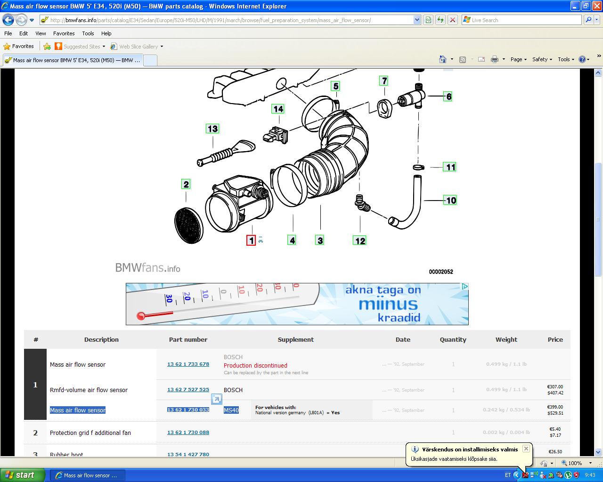Go back with the browser Back arrow
603x482 pixels.
[8, 20]
